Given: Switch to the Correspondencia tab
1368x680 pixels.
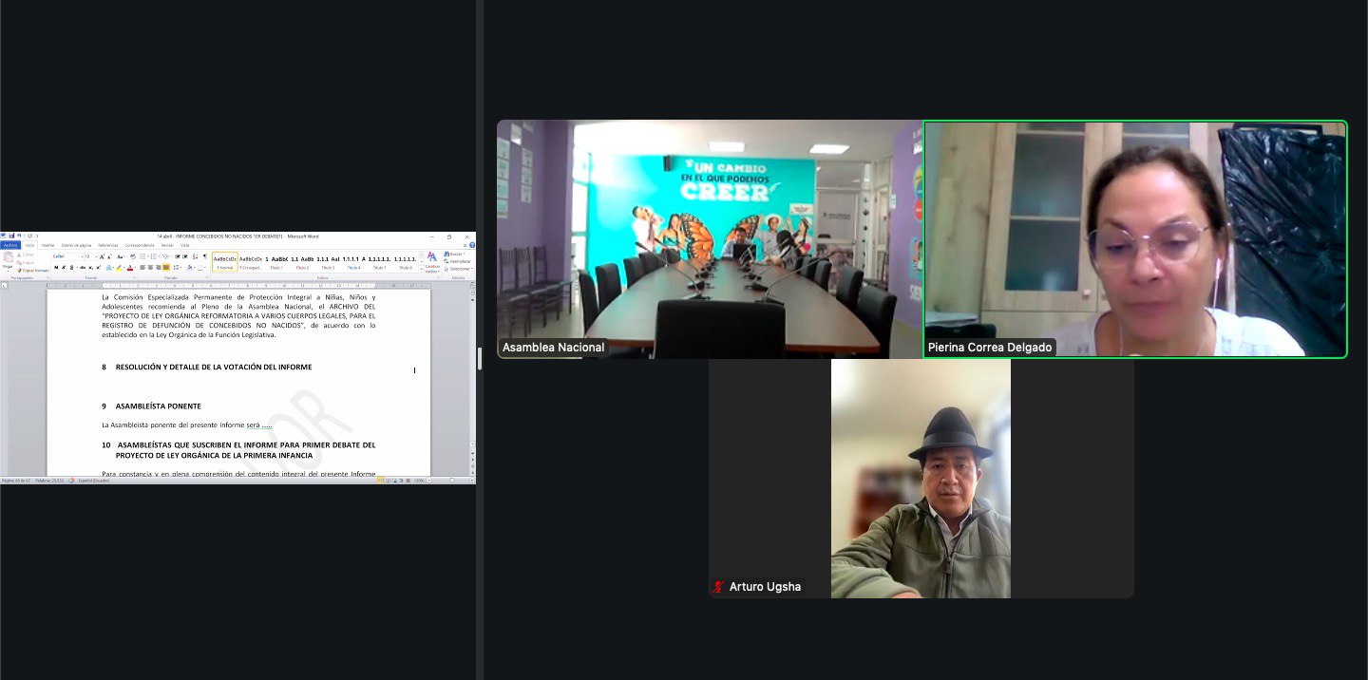Looking at the screenshot, I should [x=140, y=245].
